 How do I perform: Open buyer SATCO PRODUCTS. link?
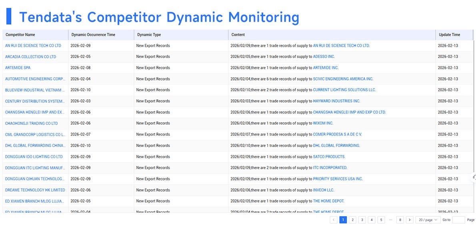pos(329,157)
